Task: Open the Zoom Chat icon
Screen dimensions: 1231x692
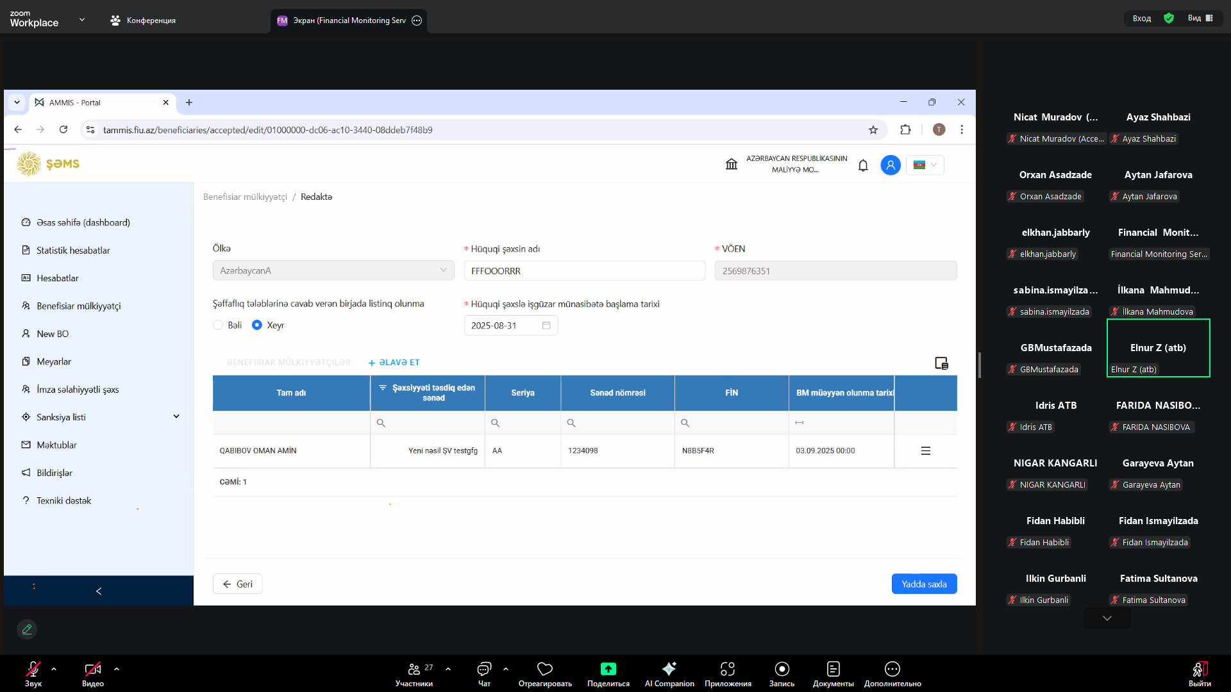Action: pyautogui.click(x=484, y=673)
